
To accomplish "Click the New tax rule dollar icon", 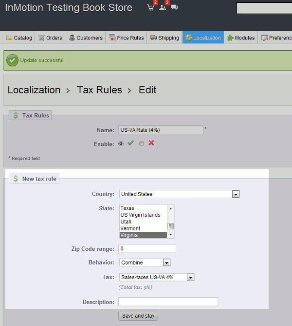I will tap(16, 179).
